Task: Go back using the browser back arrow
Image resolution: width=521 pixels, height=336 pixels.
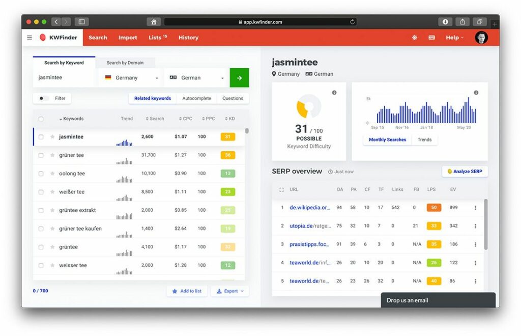Action: [56, 21]
